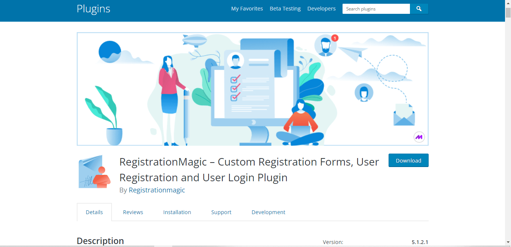
Task: Click the scrollbar up arrow
Action: tap(508, 3)
